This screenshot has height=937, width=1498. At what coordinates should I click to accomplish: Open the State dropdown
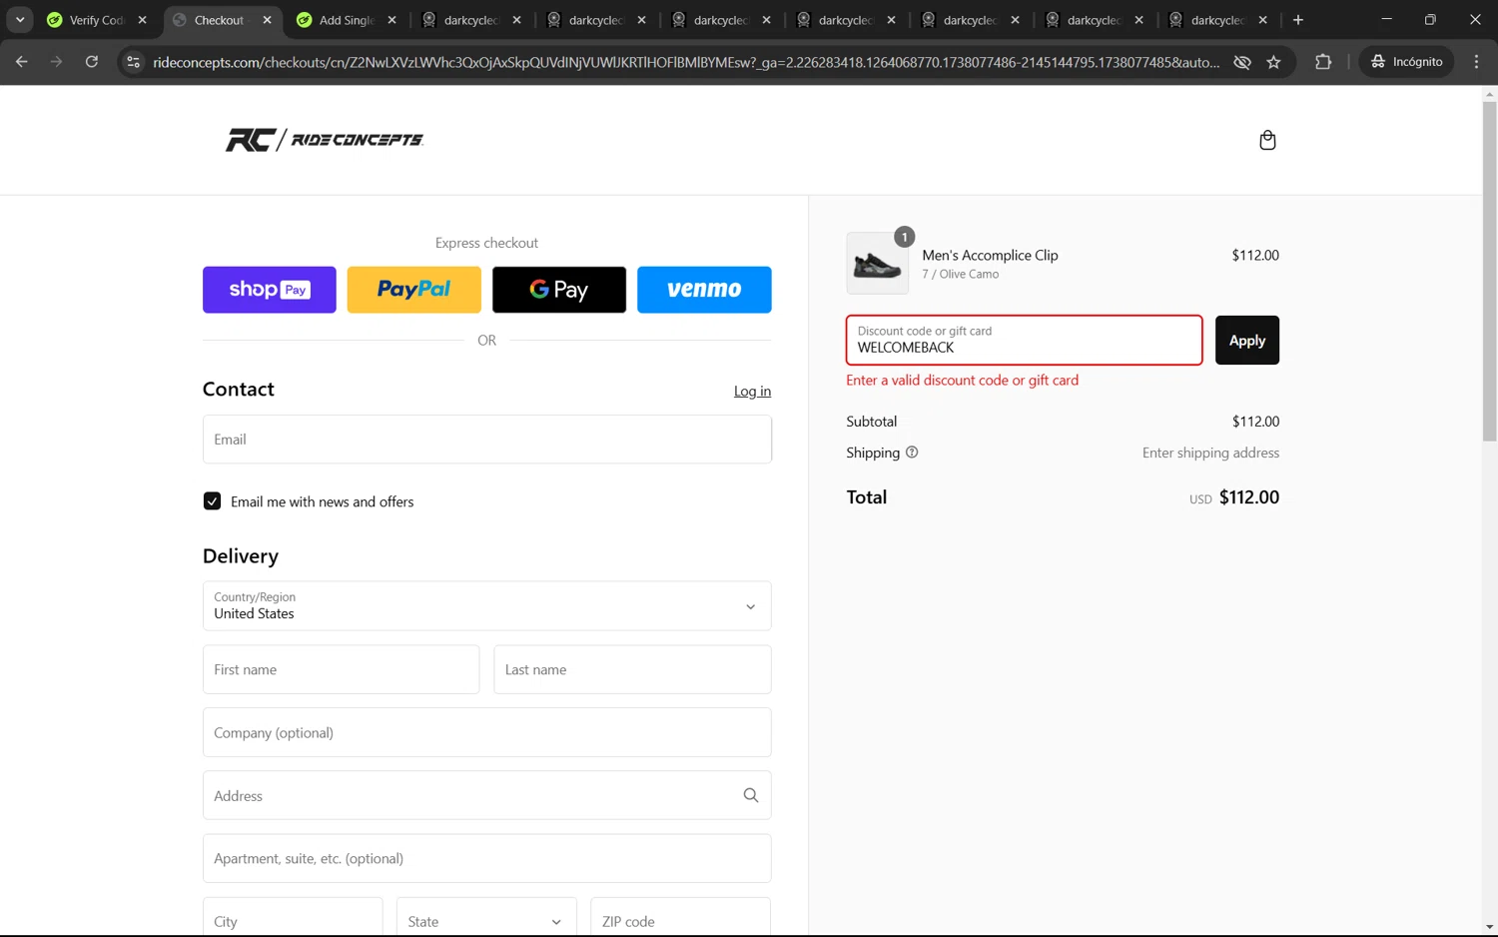[x=486, y=921]
